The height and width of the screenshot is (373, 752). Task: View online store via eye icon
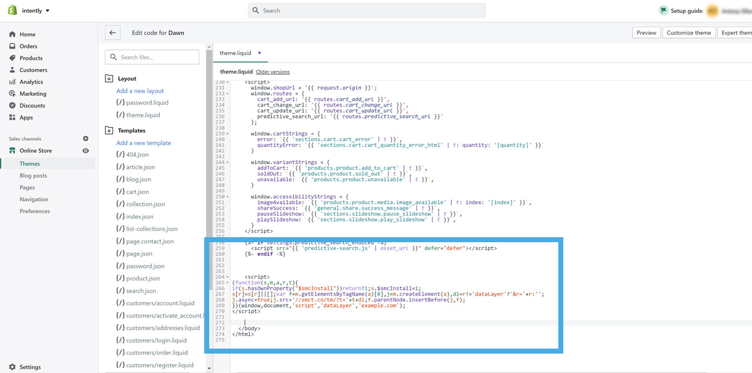tap(85, 151)
